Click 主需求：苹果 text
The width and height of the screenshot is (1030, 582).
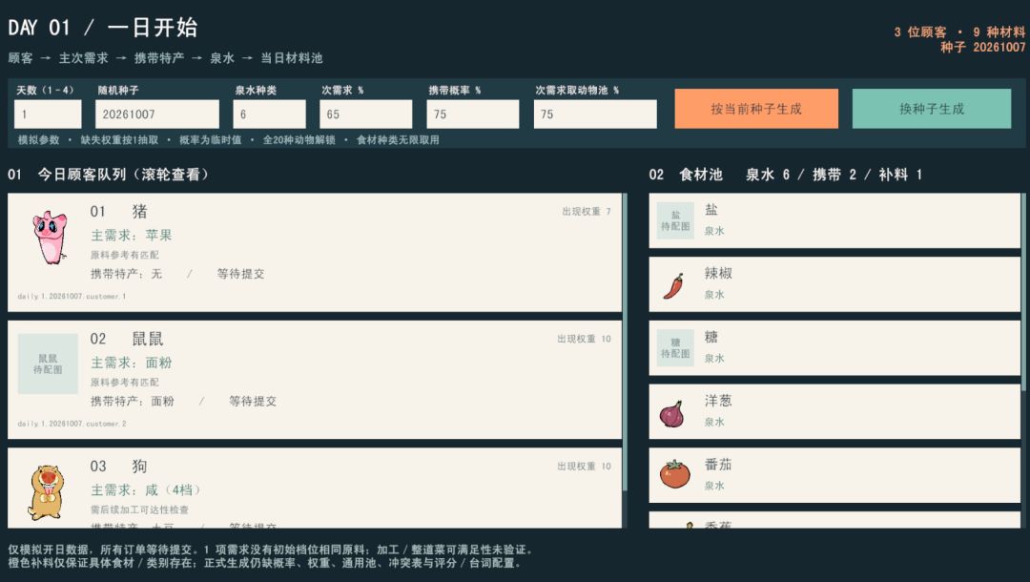point(132,235)
